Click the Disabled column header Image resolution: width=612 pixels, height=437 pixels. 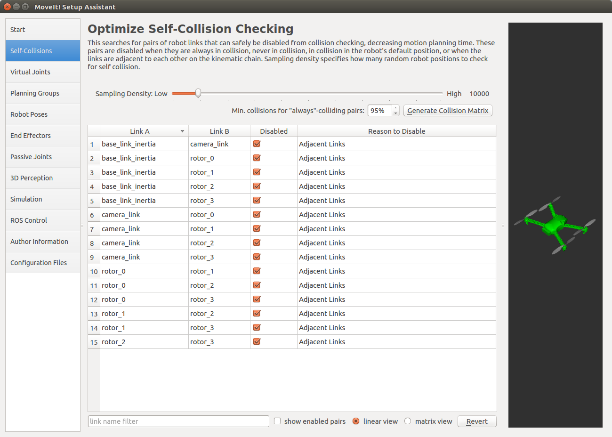tap(274, 131)
